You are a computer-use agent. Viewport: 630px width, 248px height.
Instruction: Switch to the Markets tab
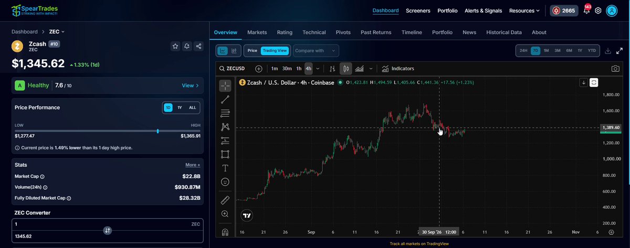257,32
